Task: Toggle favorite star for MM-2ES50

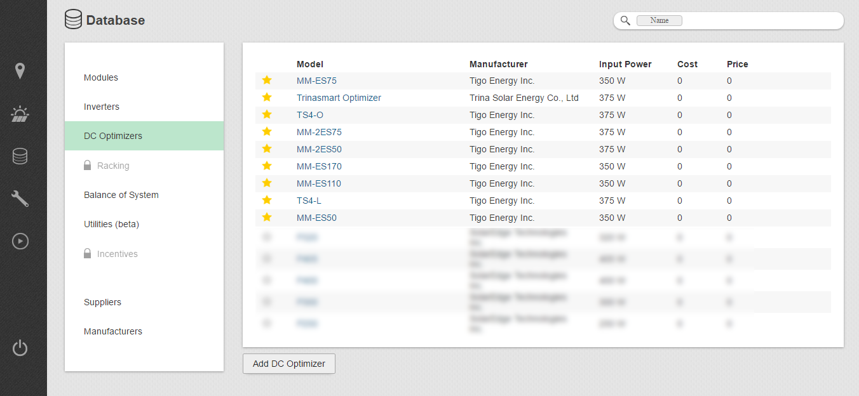Action: pyautogui.click(x=267, y=148)
